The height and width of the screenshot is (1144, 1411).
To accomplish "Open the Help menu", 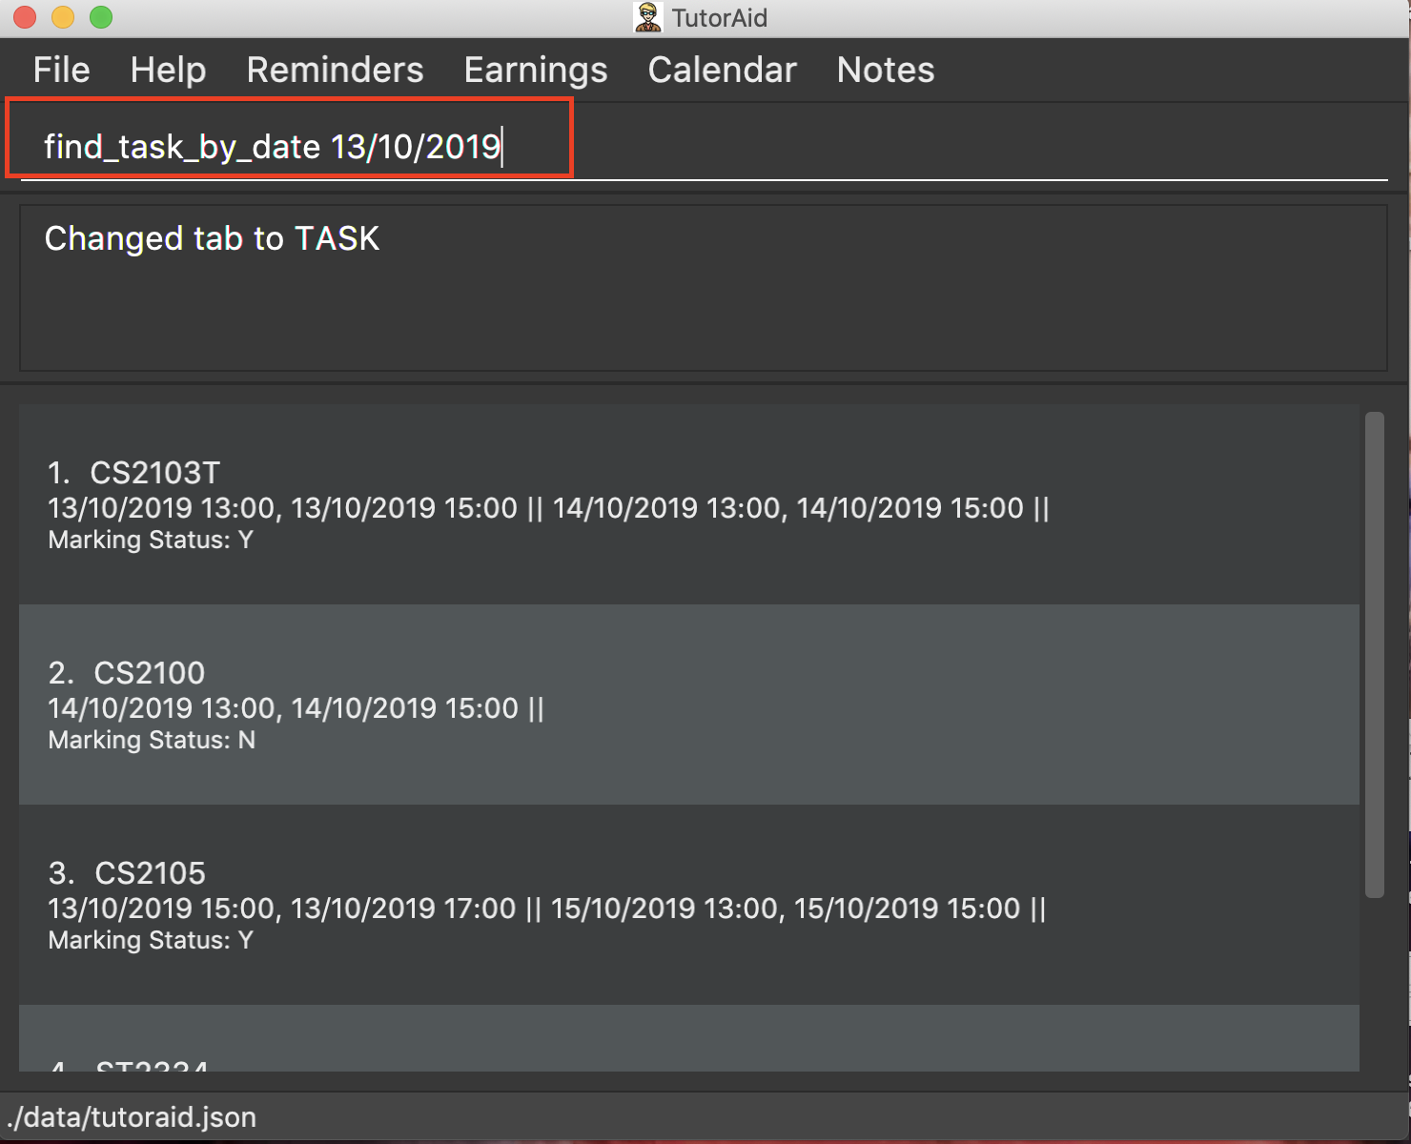I will [168, 70].
